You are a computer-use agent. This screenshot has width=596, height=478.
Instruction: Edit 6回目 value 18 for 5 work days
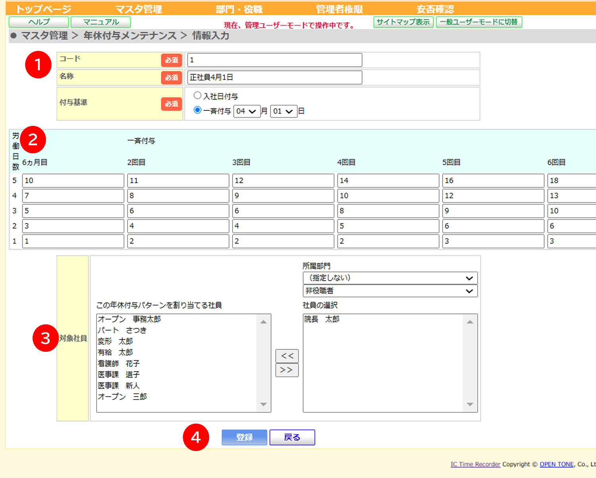click(x=571, y=181)
